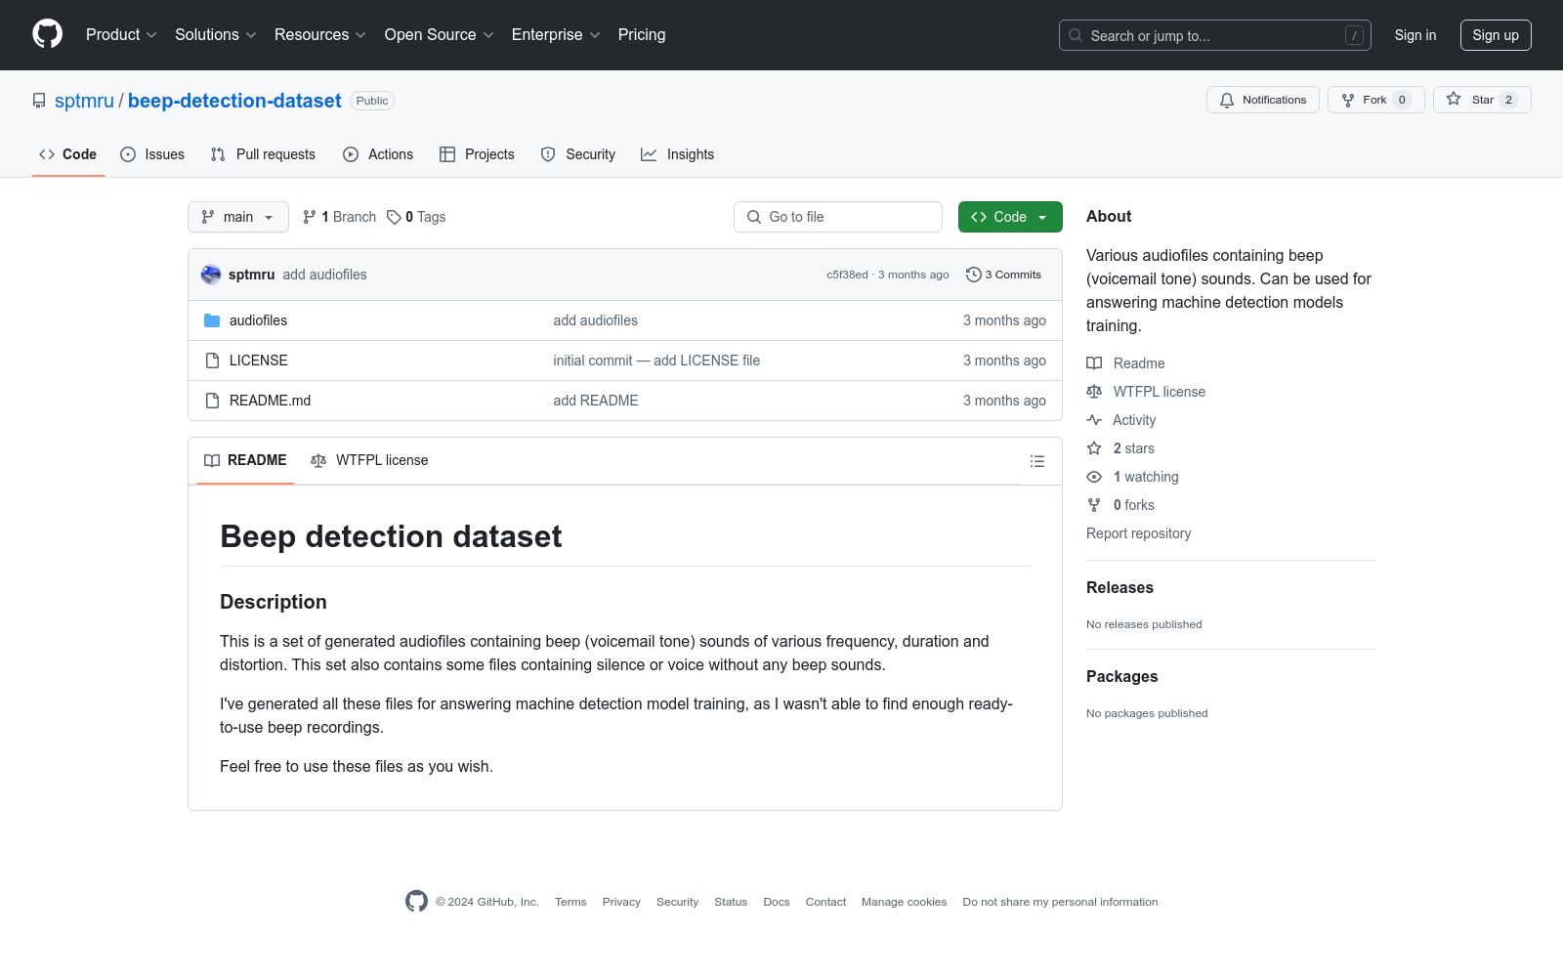
Task: Open the main branch selector dropdown
Action: tap(238, 217)
